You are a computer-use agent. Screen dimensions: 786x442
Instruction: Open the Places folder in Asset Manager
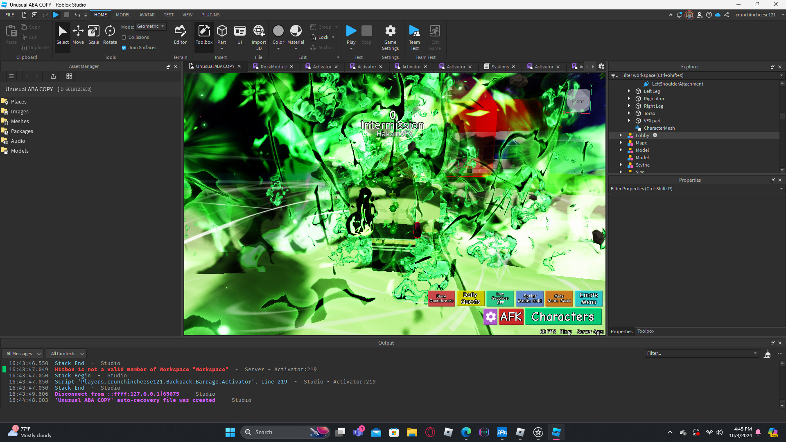pos(19,101)
